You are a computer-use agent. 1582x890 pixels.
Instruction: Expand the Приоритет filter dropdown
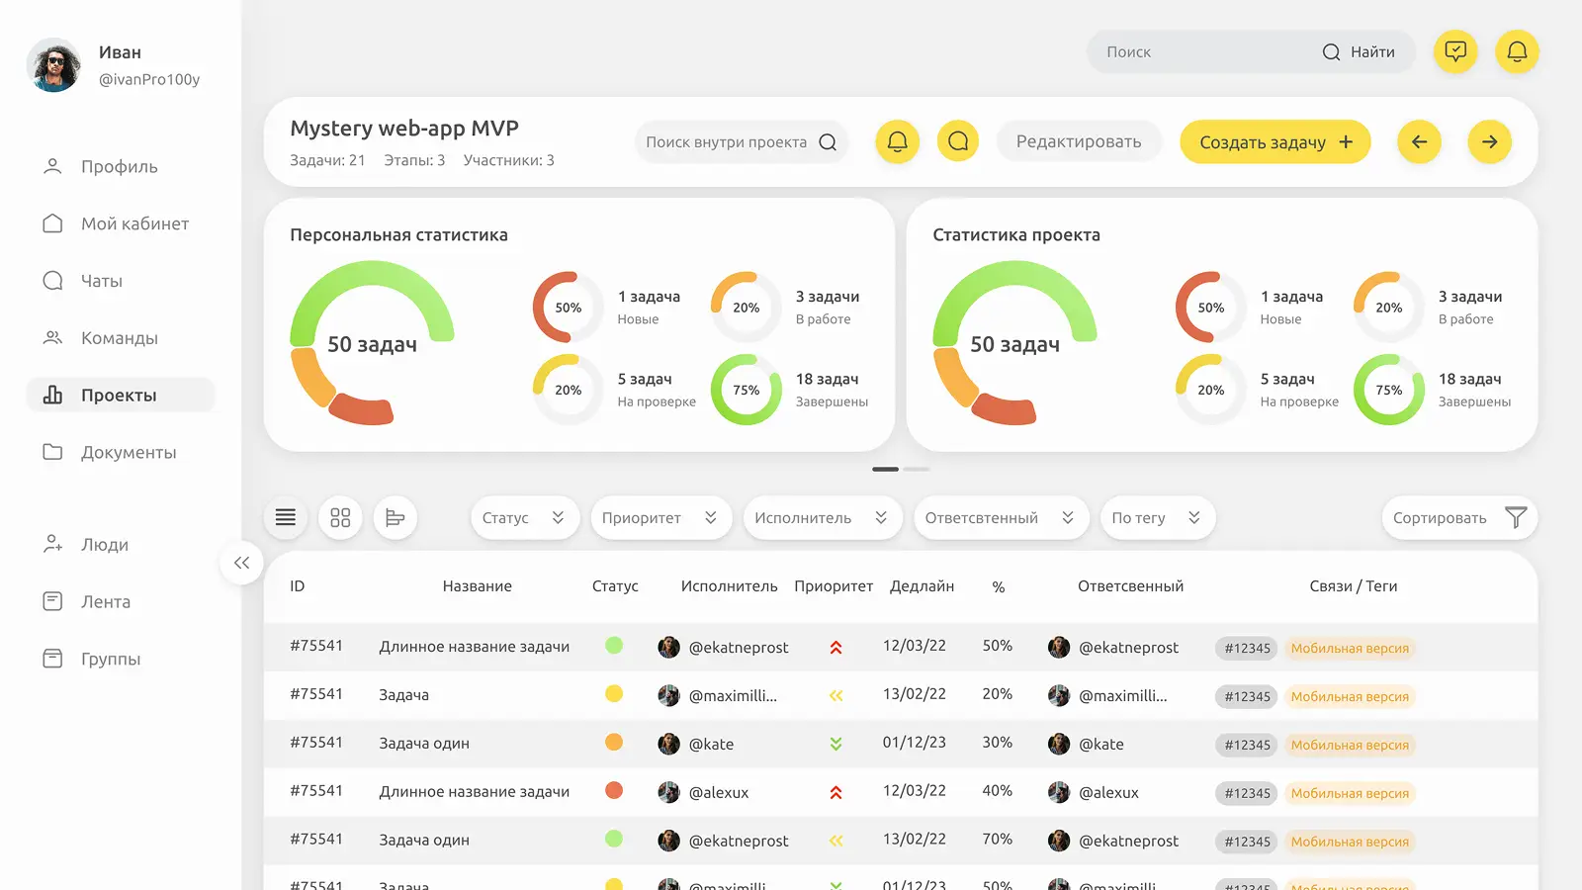click(x=660, y=517)
